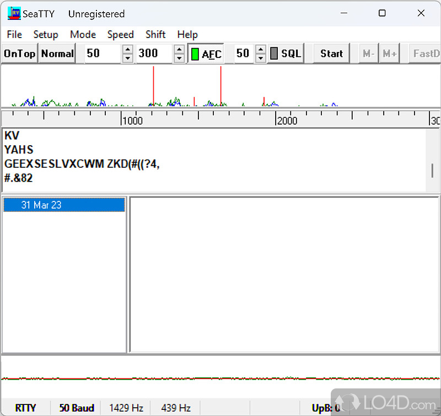Open the Speed menu
This screenshot has width=441, height=416.
tap(120, 35)
